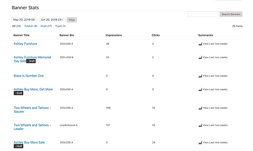Edit the end date field Jun 20, 2019

coord(52,20)
